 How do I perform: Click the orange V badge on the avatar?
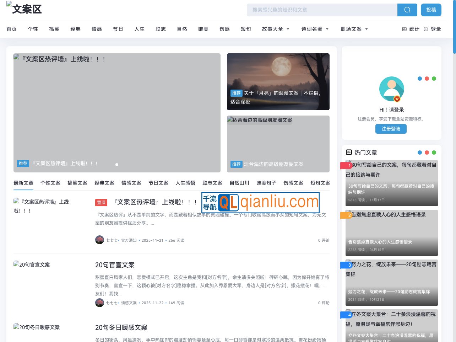(x=398, y=100)
